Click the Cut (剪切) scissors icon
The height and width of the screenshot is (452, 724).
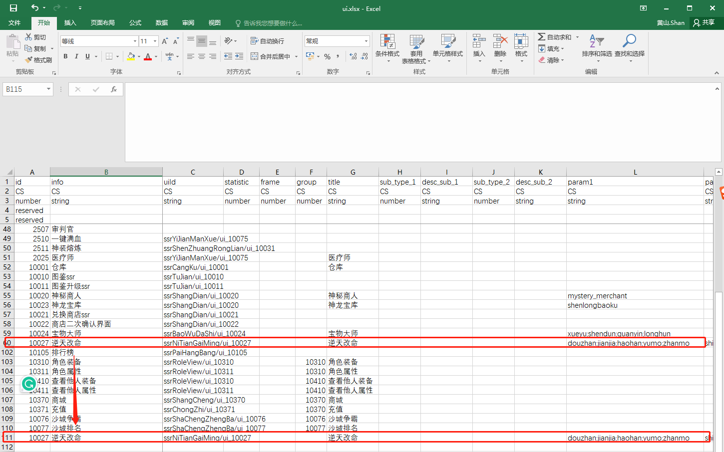[x=29, y=37]
